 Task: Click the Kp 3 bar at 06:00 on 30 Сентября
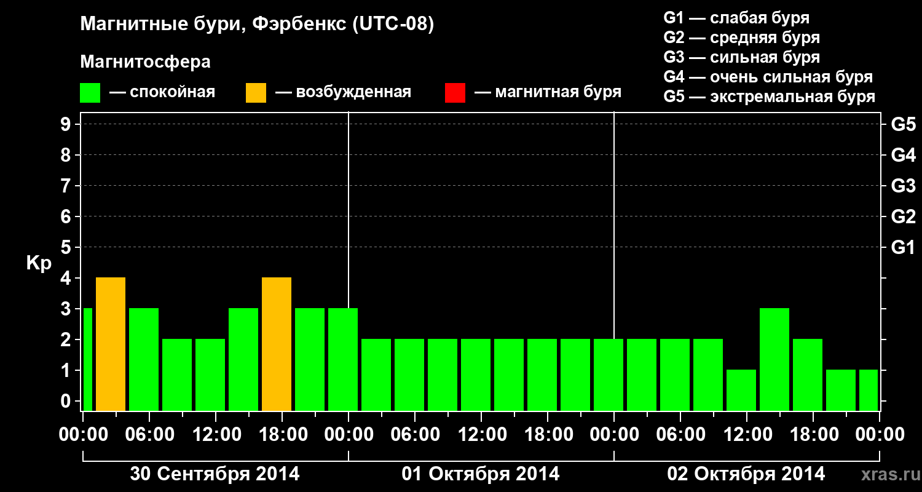coord(144,360)
